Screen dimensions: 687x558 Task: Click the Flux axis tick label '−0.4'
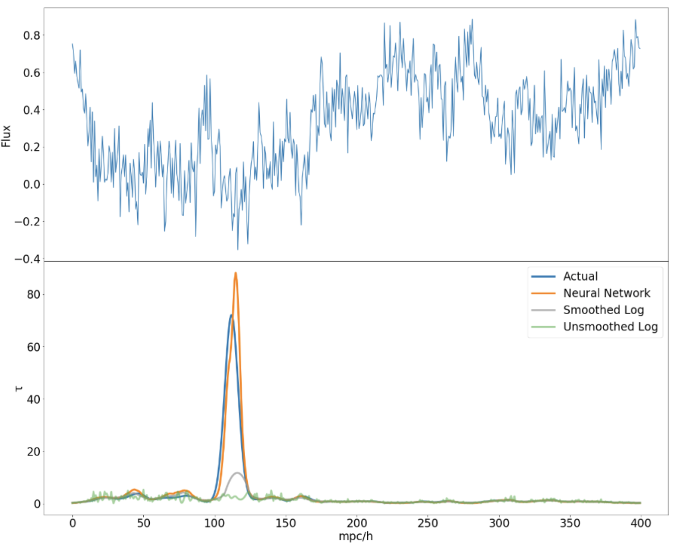27,259
